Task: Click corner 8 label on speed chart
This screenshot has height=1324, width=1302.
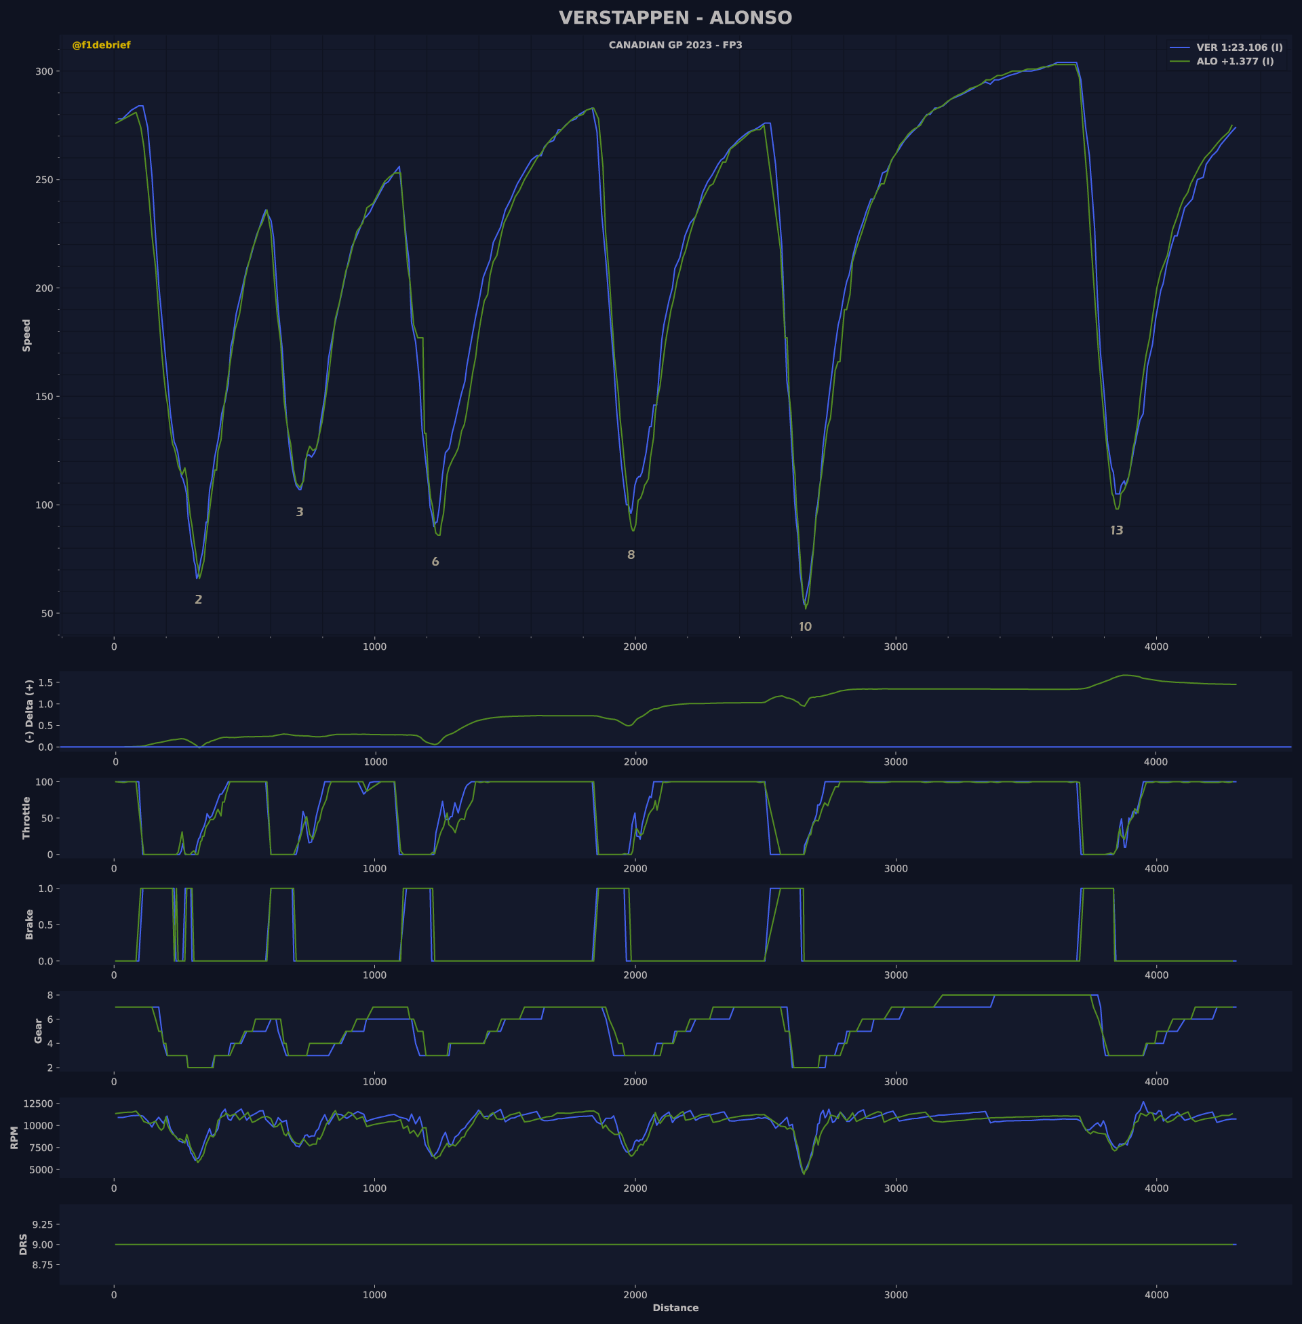Action: pos(631,556)
